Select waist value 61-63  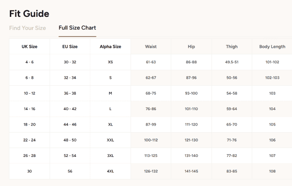click(151, 62)
